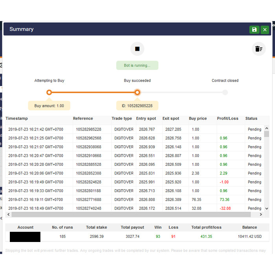Click the Profit/Loss column header
This screenshot has width=275, height=275.
click(x=227, y=118)
